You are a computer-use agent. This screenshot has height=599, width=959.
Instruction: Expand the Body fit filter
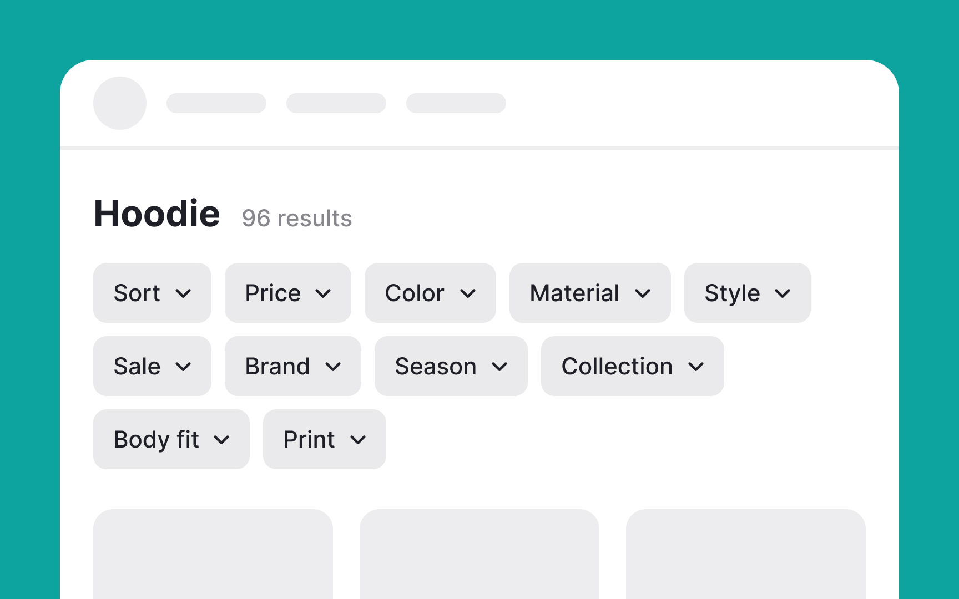tap(171, 439)
